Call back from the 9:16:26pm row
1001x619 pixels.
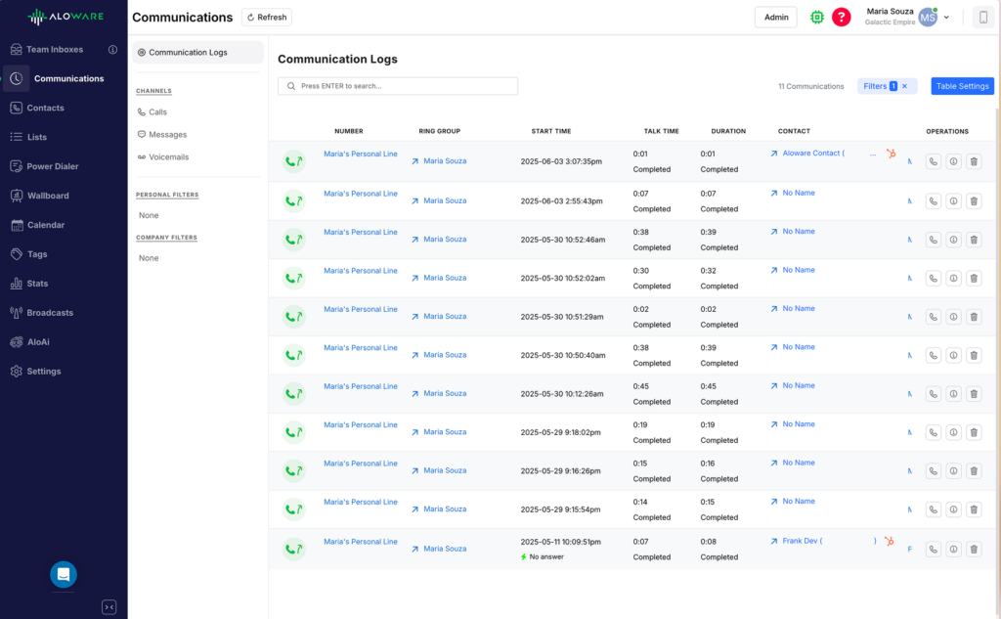pyautogui.click(x=934, y=470)
